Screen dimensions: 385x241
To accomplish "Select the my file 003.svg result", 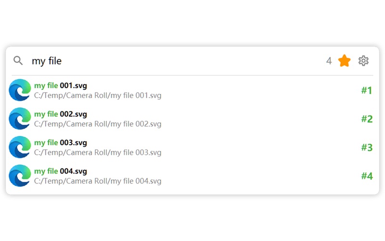I will 61,143.
